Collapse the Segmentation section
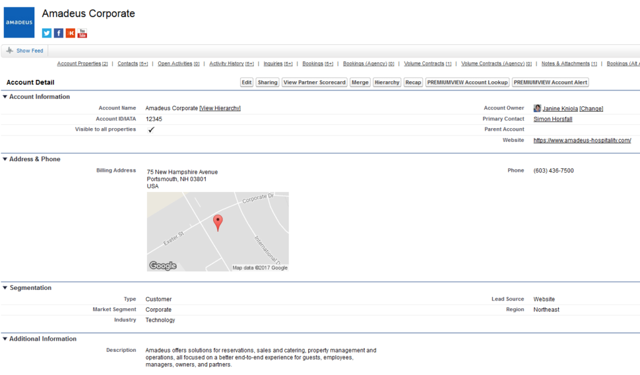 click(x=5, y=287)
